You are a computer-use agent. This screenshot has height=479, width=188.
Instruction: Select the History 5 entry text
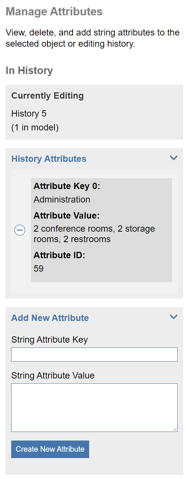point(29,114)
